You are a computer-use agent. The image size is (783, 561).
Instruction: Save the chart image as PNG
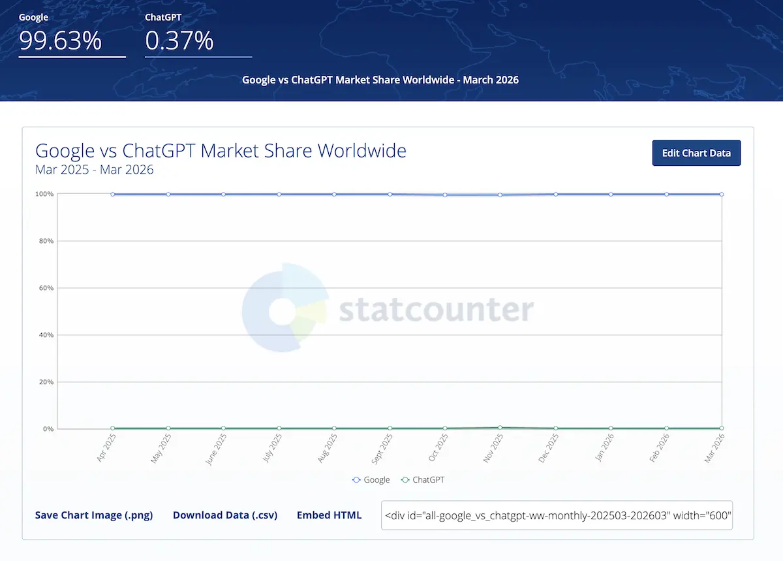coord(94,515)
